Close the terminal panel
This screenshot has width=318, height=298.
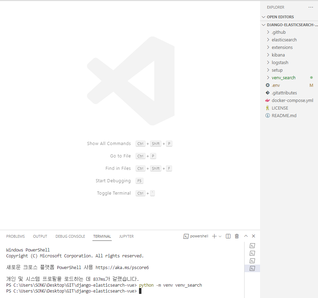(254, 236)
